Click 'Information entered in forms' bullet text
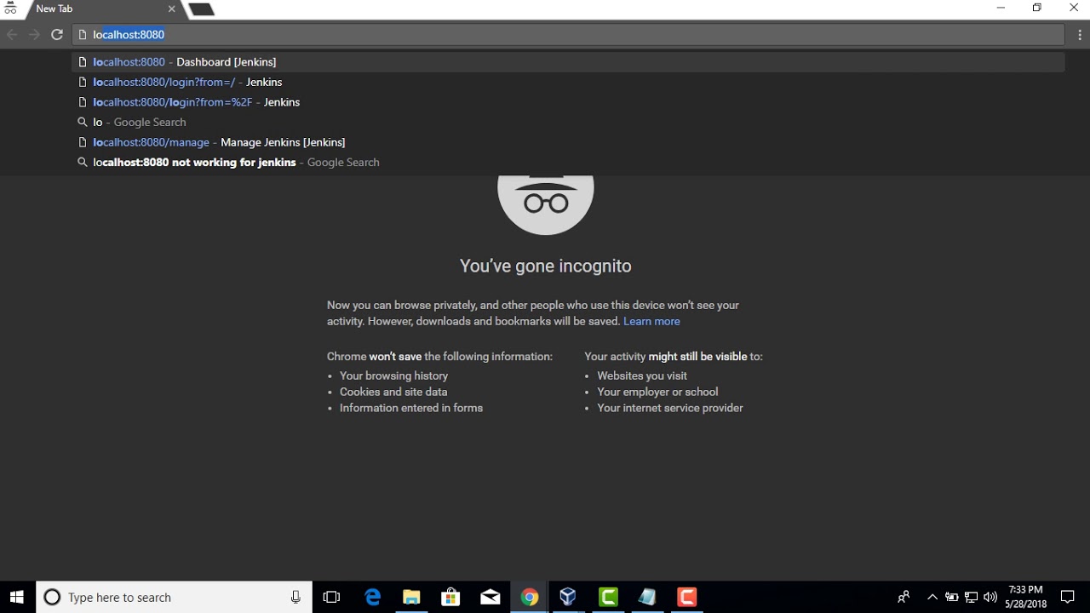This screenshot has width=1090, height=613. point(411,408)
